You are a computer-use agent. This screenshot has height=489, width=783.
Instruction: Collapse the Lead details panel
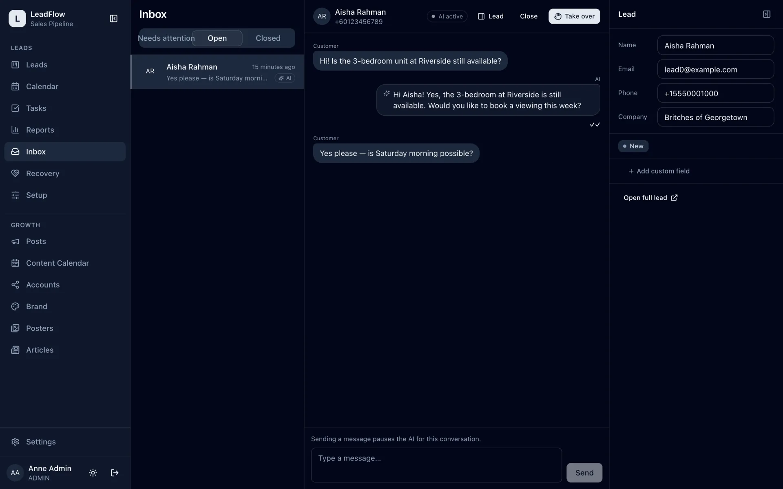[x=767, y=14]
